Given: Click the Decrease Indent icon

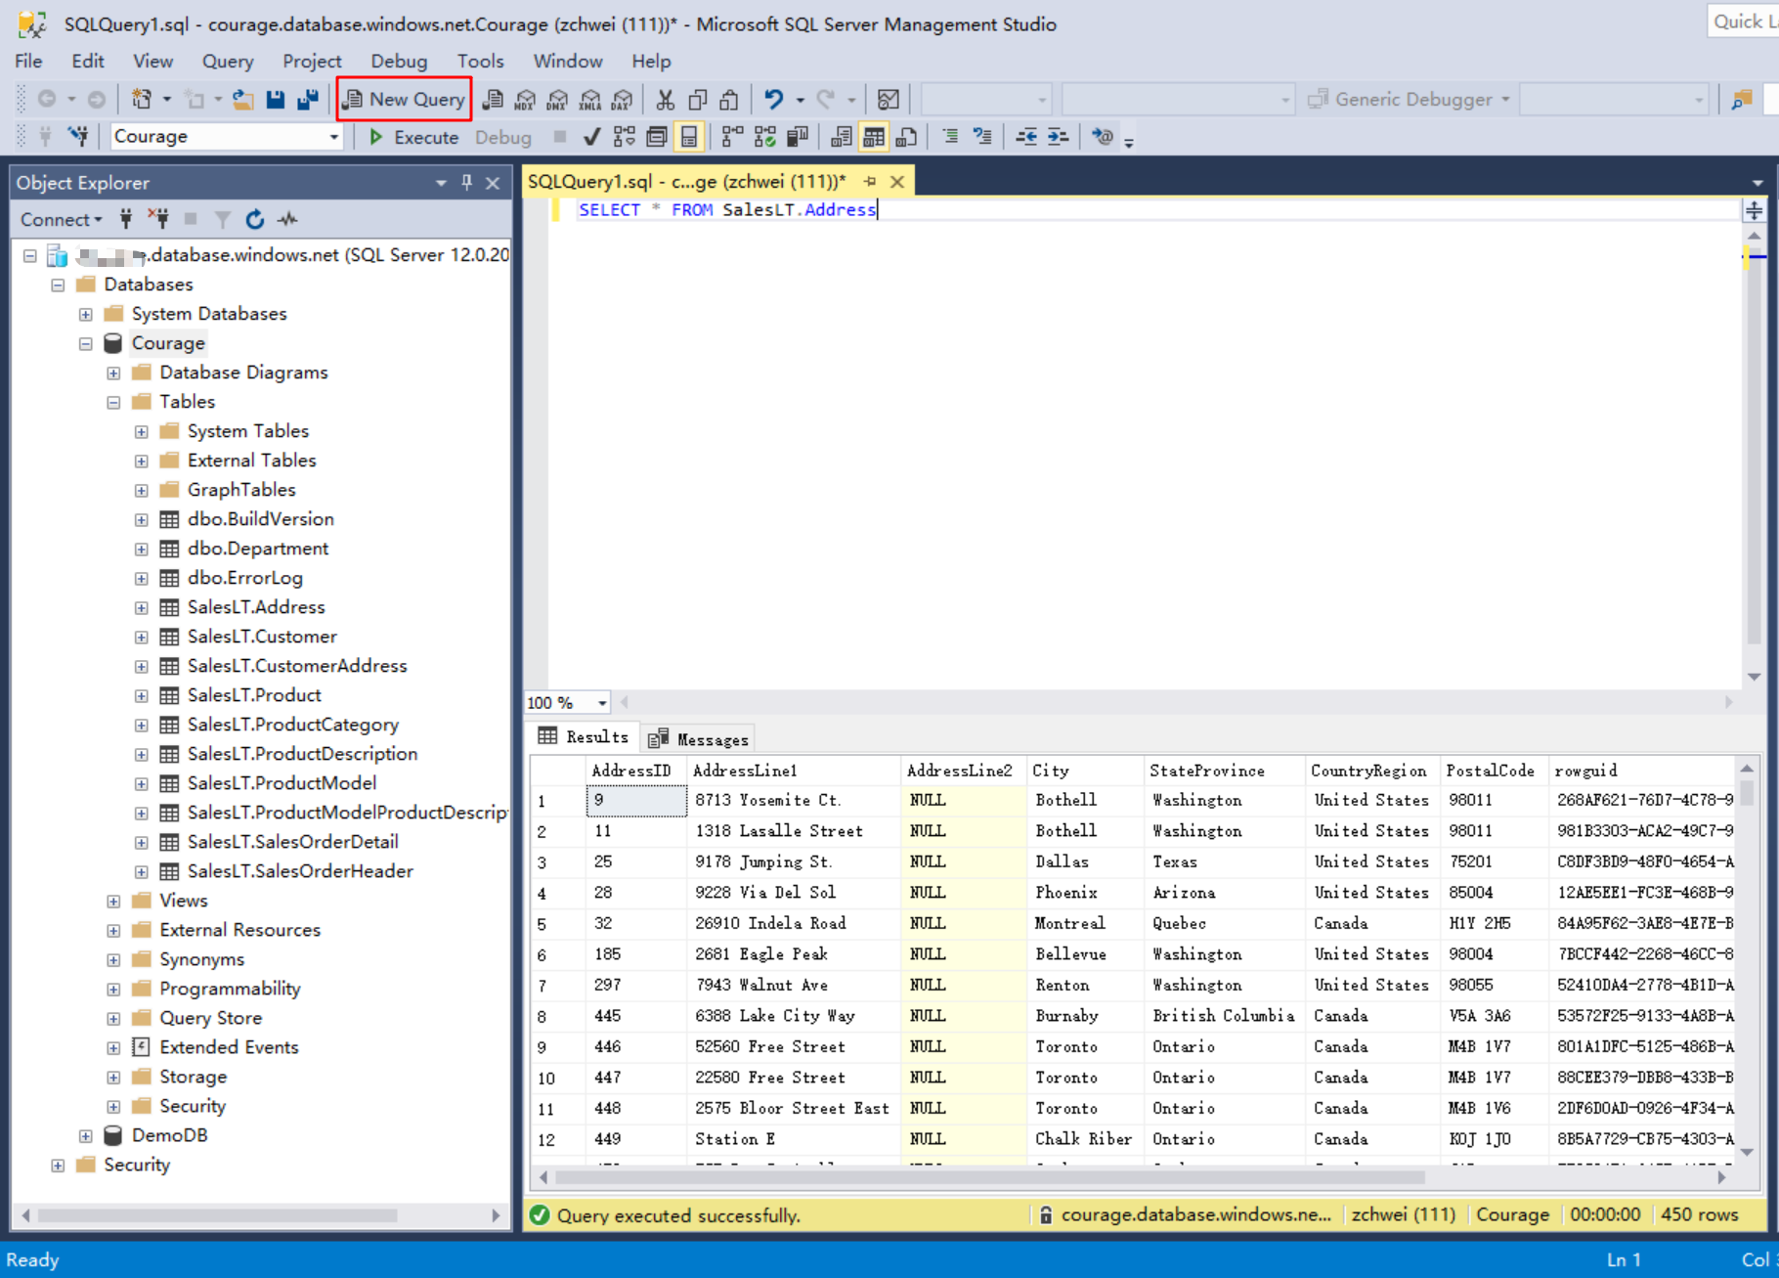Looking at the screenshot, I should pyautogui.click(x=1026, y=137).
